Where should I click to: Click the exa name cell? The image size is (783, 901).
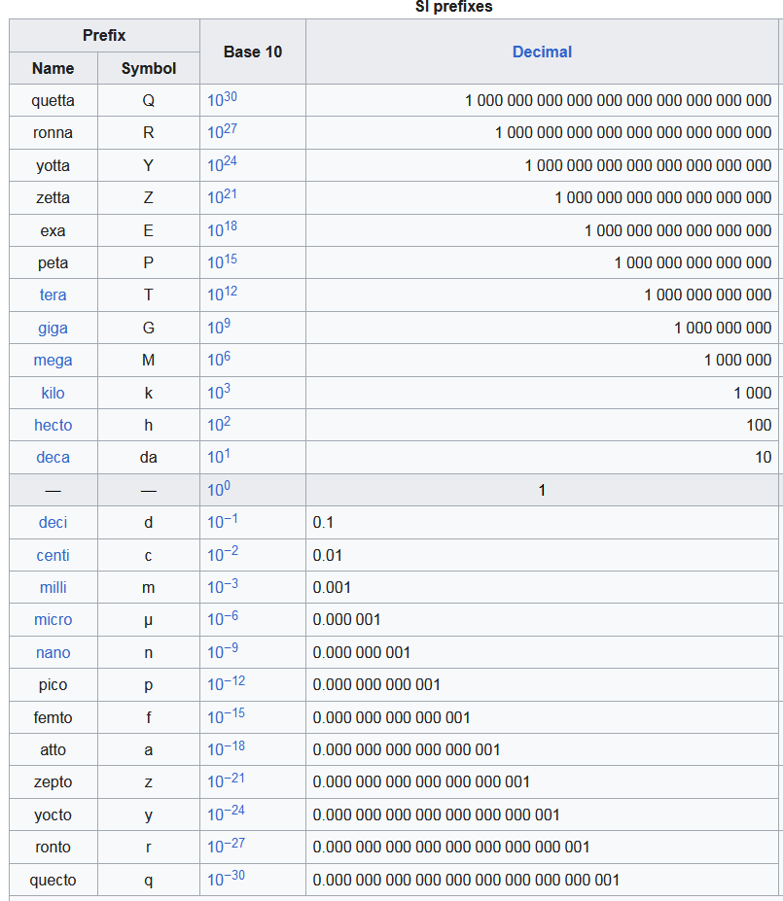(x=53, y=230)
